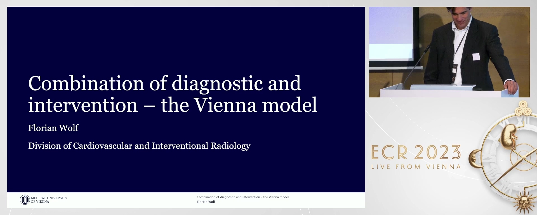Click the footer presentation title text
The height and width of the screenshot is (215, 537).
point(242,197)
